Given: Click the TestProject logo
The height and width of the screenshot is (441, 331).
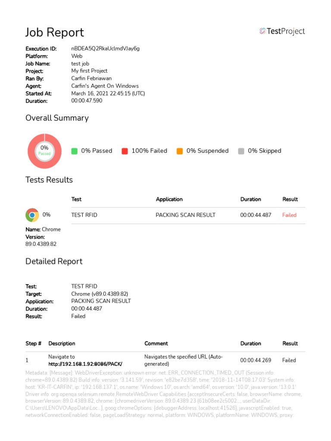Looking at the screenshot, I should 282,31.
